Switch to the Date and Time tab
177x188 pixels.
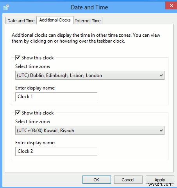tap(21, 21)
